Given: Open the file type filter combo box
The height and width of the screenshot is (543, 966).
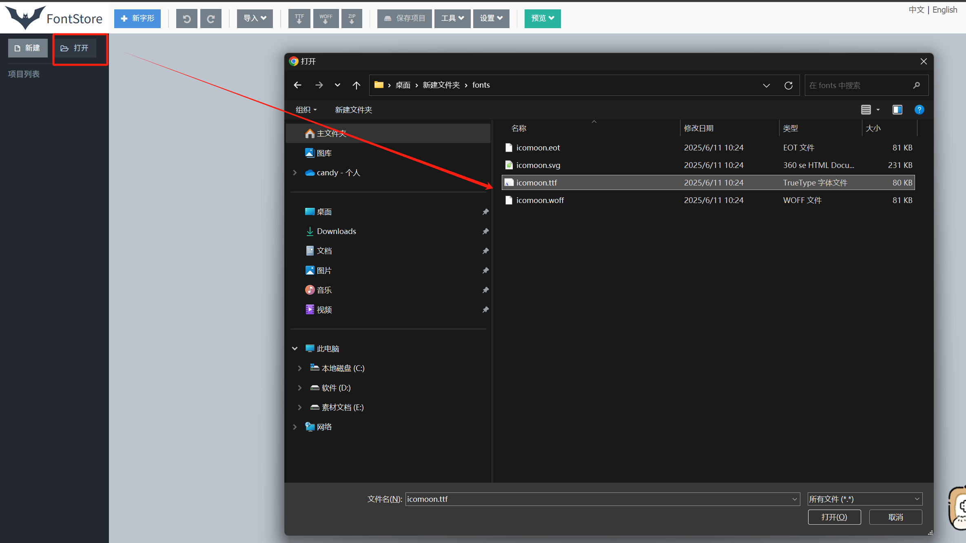Looking at the screenshot, I should [864, 499].
